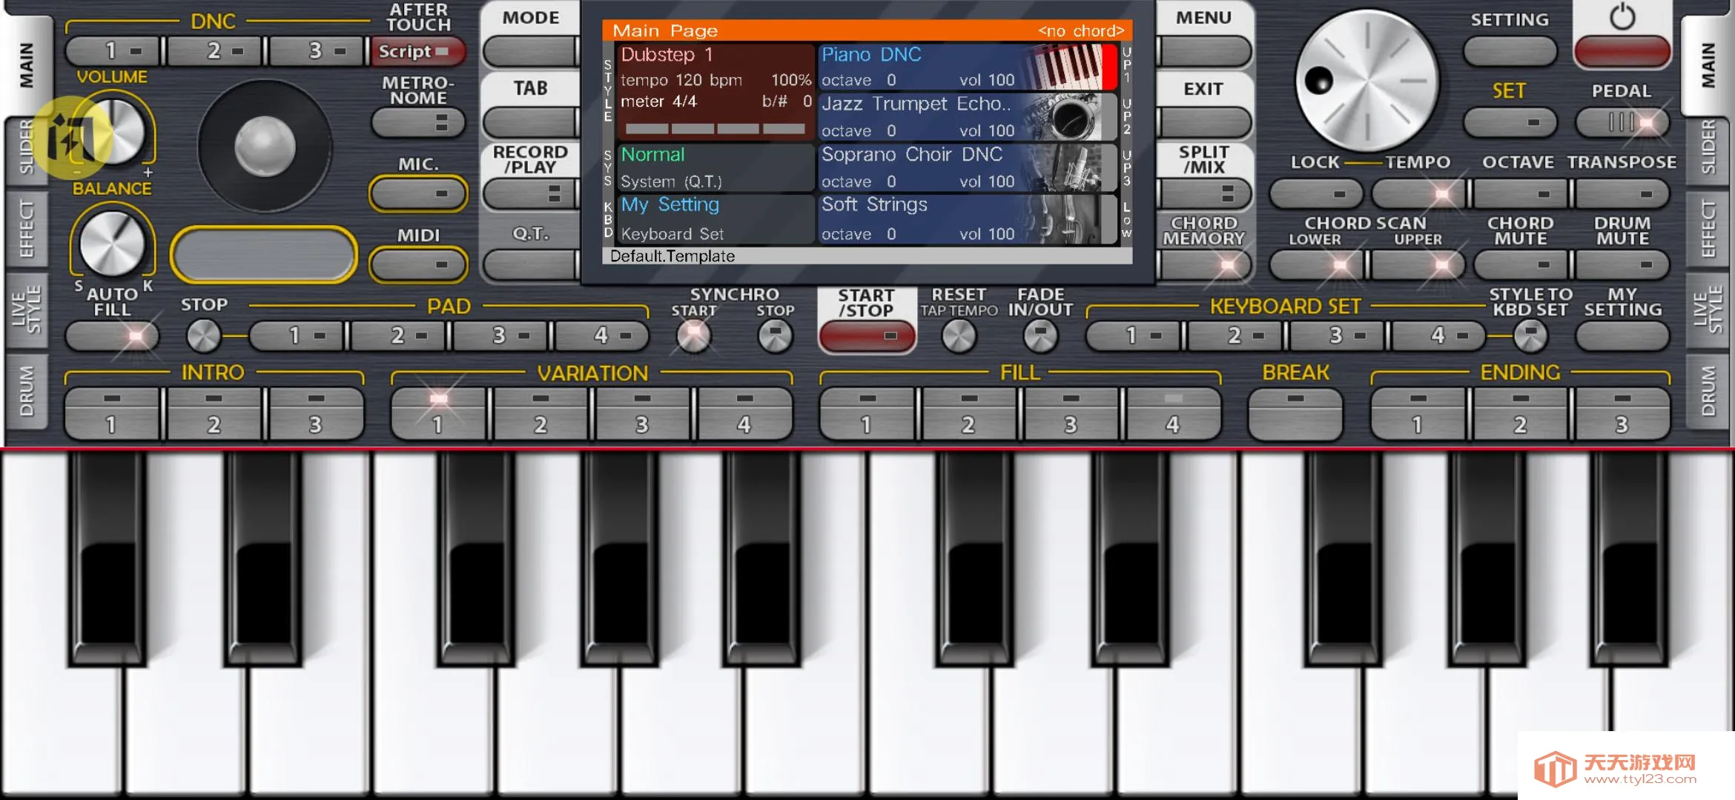This screenshot has width=1735, height=800.
Task: Open the Drum tab on left
Action: click(x=27, y=391)
